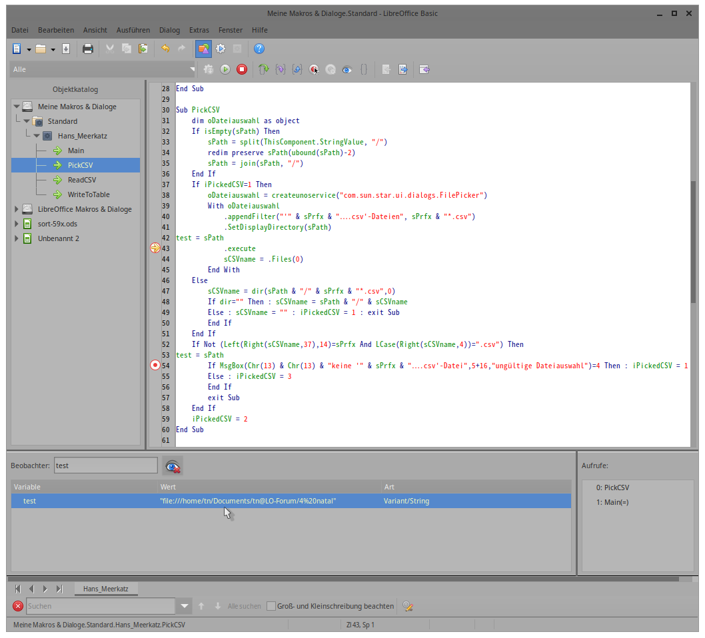705x638 pixels.
Task: Click the Manage Breakpoints icon
Action: tap(331, 69)
